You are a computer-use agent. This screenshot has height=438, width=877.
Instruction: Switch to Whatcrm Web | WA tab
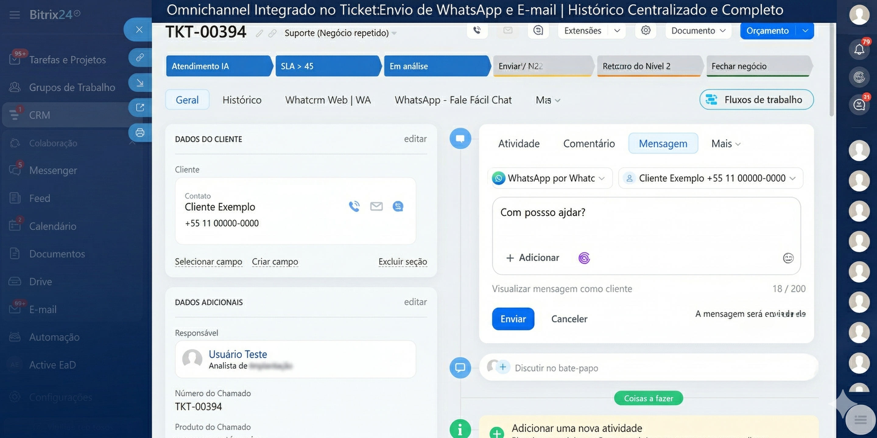(328, 100)
